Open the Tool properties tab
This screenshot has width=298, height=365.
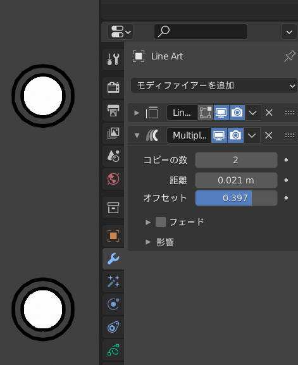click(x=113, y=59)
